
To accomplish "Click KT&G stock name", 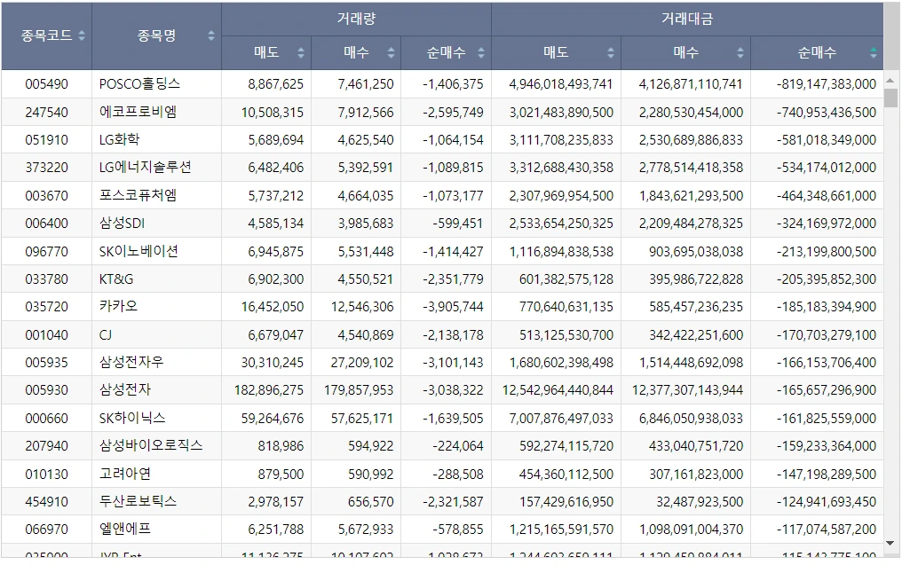I will tap(116, 279).
